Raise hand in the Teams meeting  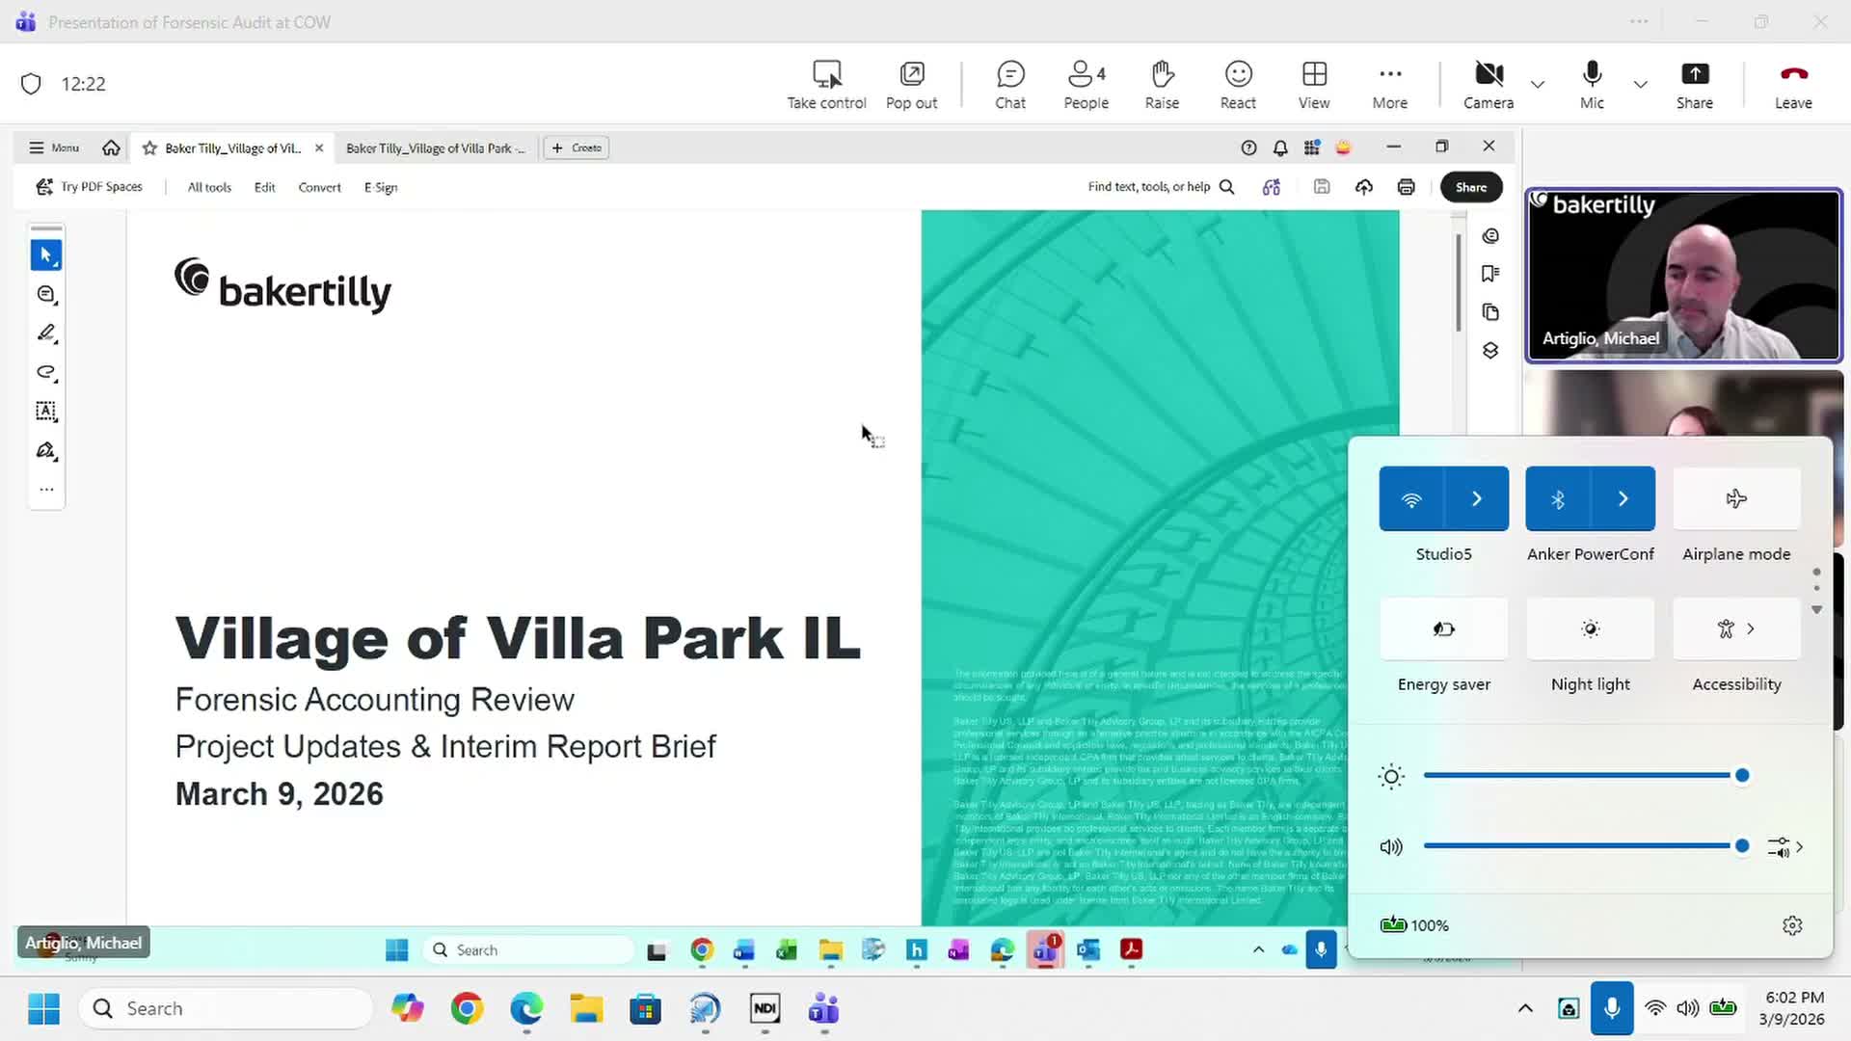1162,84
